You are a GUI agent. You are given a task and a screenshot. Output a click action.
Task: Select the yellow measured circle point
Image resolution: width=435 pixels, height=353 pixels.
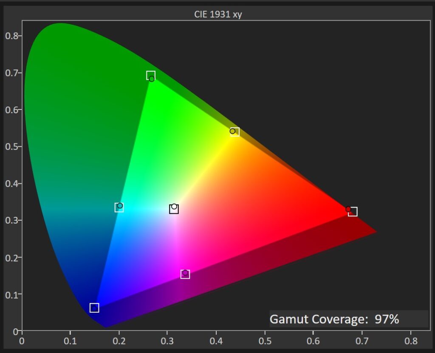coord(232,131)
